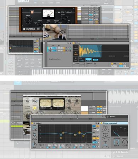Solo the first chain in rack list
Screen dimensions: 138x159
[67, 48]
